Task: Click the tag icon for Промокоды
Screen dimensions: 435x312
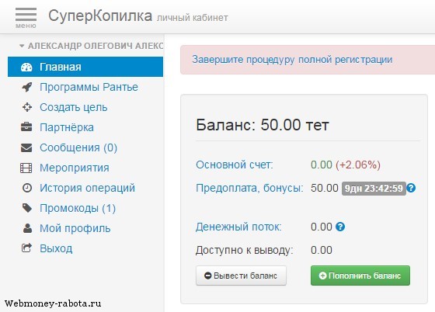Action: (x=27, y=208)
